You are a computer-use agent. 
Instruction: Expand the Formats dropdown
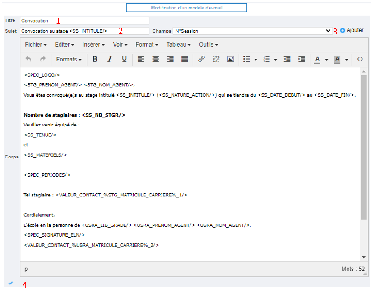pos(69,59)
